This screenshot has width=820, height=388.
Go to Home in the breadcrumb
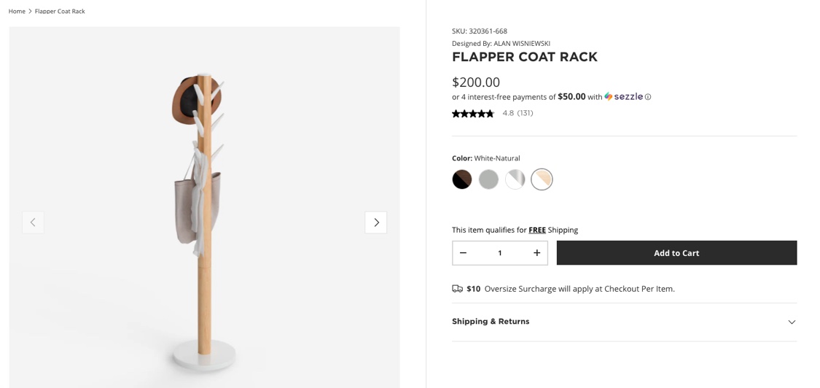[17, 11]
